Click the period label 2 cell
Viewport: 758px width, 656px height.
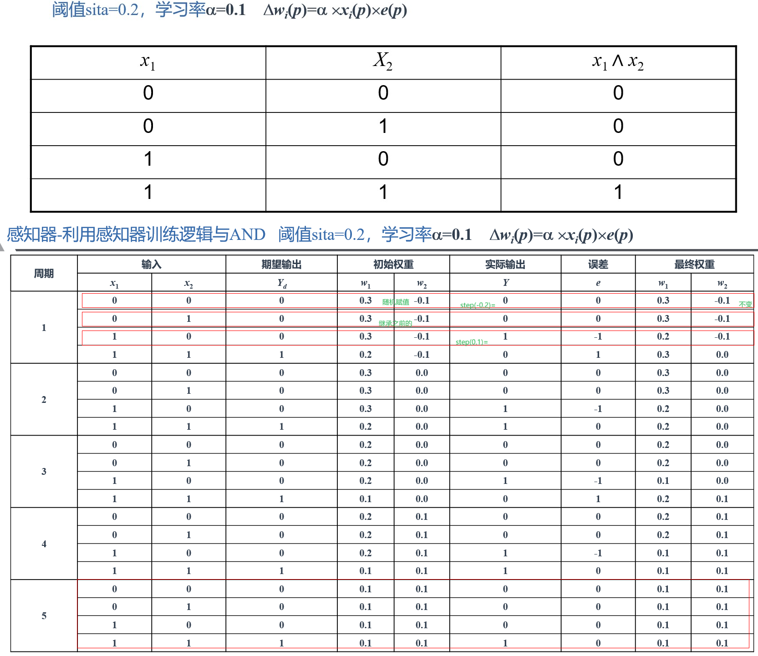[x=44, y=400]
